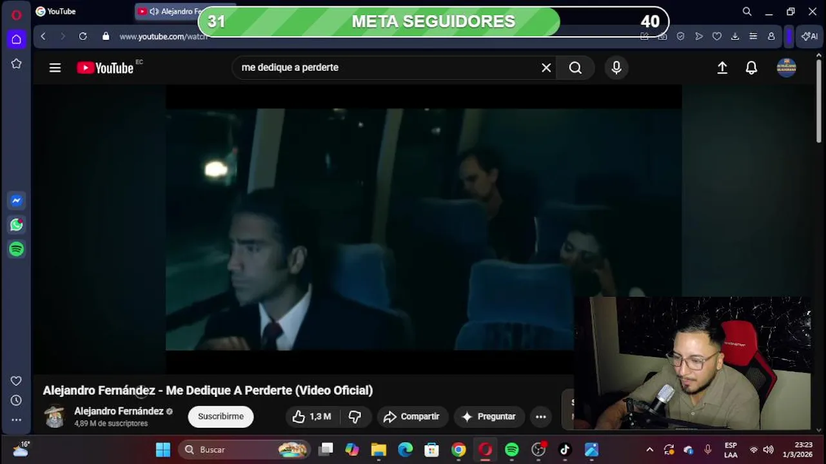Like the video with 1,3 M
826x464 pixels.
(312, 417)
